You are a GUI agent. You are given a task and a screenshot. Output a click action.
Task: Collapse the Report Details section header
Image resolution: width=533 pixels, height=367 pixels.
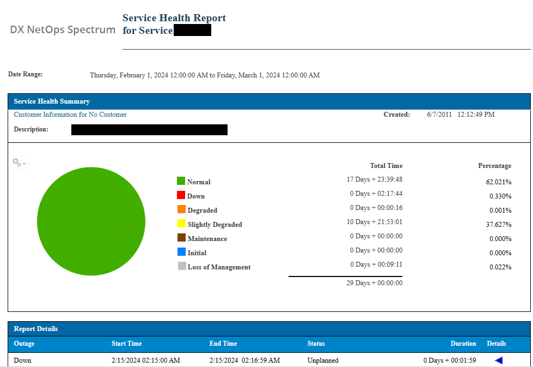click(36, 329)
